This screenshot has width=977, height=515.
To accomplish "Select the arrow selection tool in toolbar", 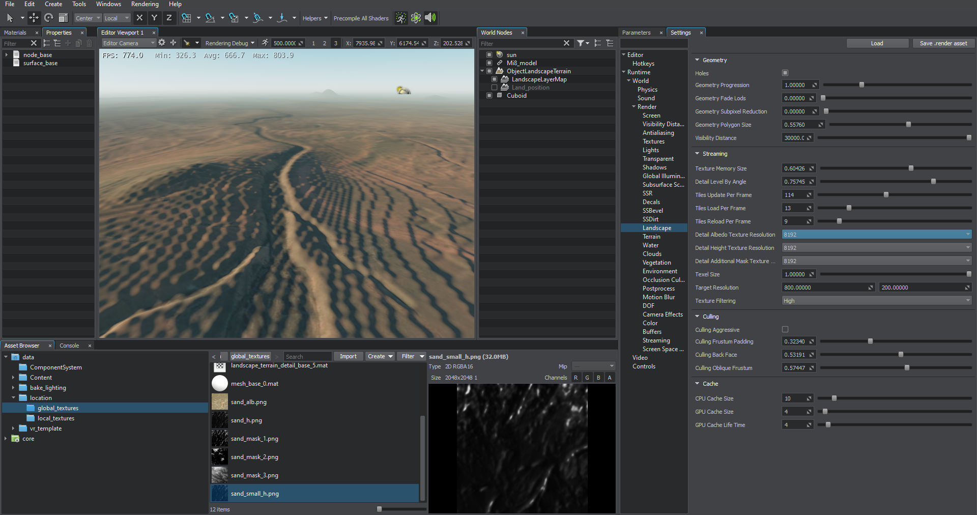I will (x=10, y=18).
